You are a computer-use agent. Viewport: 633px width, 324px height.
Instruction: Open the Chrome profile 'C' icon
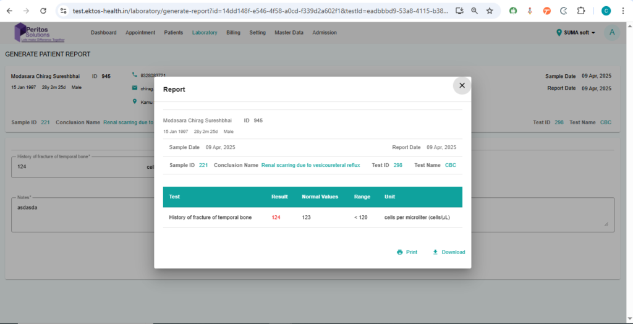pos(606,11)
